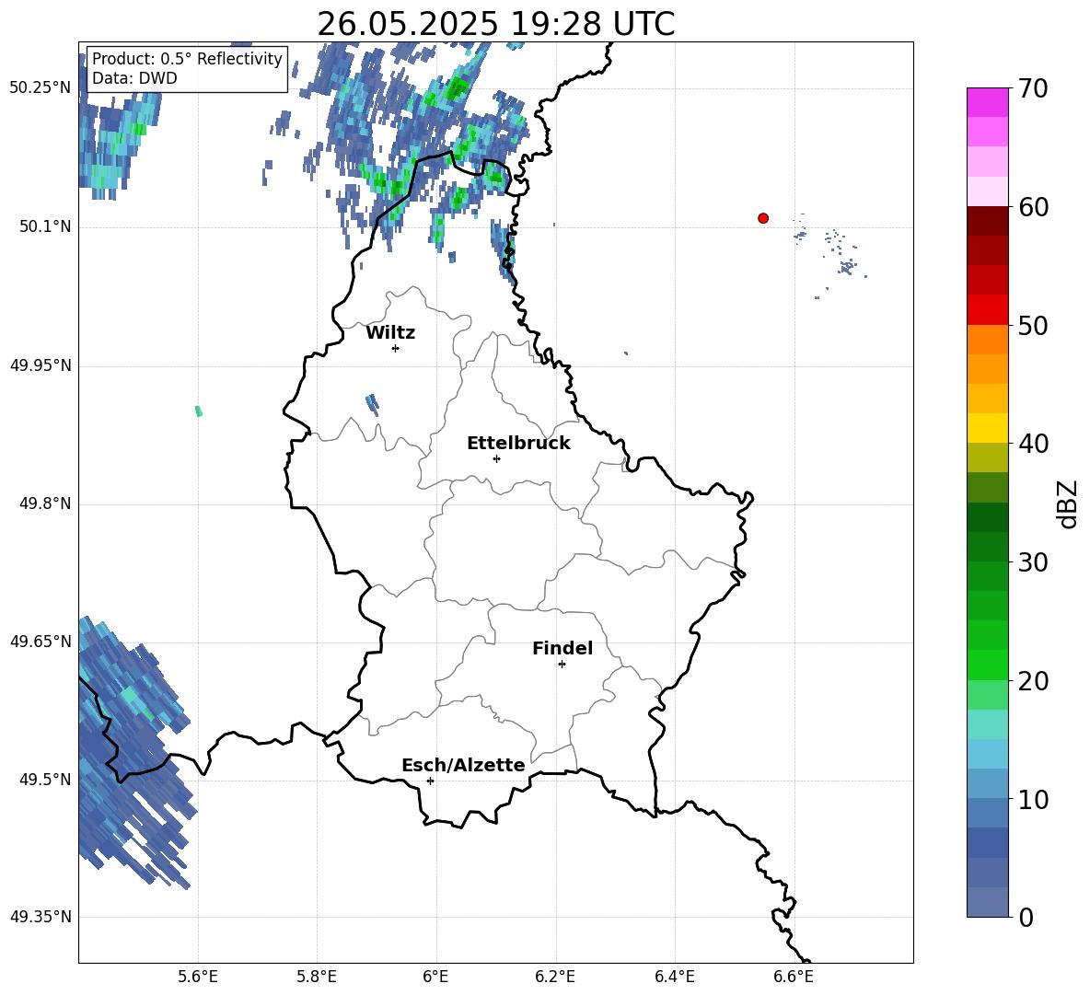Image resolution: width=1090 pixels, height=995 pixels.
Task: Click the 0 colorbar tick label
Action: pyautogui.click(x=1026, y=918)
